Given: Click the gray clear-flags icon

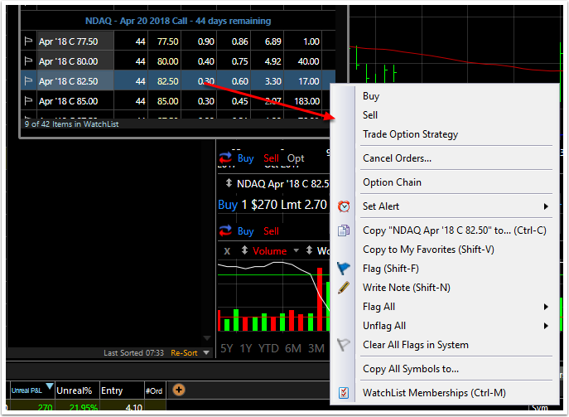Looking at the screenshot, I should tap(343, 344).
